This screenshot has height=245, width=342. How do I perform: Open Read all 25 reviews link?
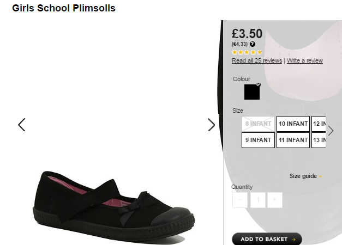click(257, 60)
